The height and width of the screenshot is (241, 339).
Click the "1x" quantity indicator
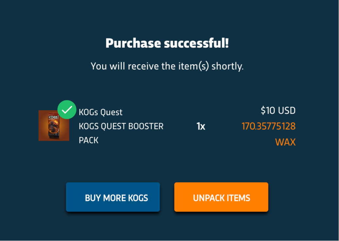[201, 126]
